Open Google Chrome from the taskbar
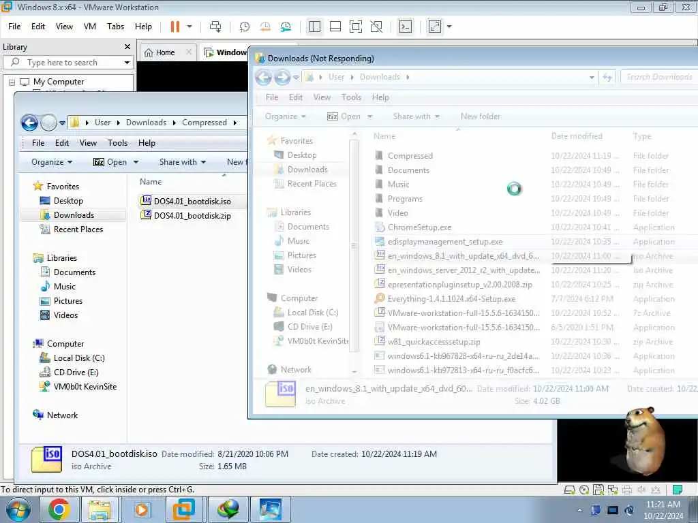The height and width of the screenshot is (523, 698). (x=59, y=509)
